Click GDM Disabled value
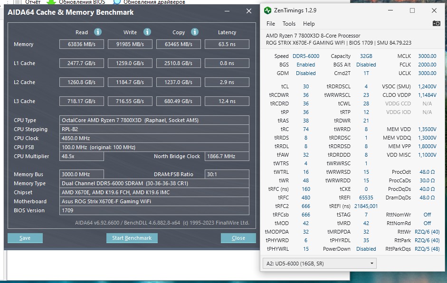Viewport: 447px width, 283px height. [x=306, y=73]
